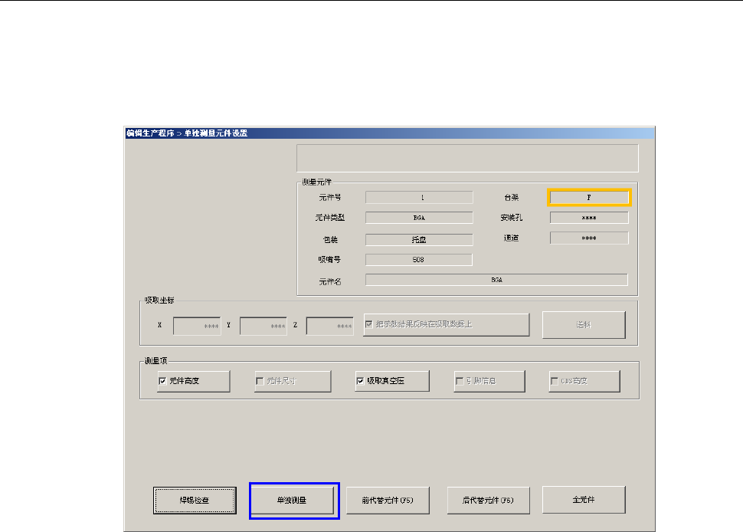
Task: Check the CDS高度 option
Action: pos(555,380)
